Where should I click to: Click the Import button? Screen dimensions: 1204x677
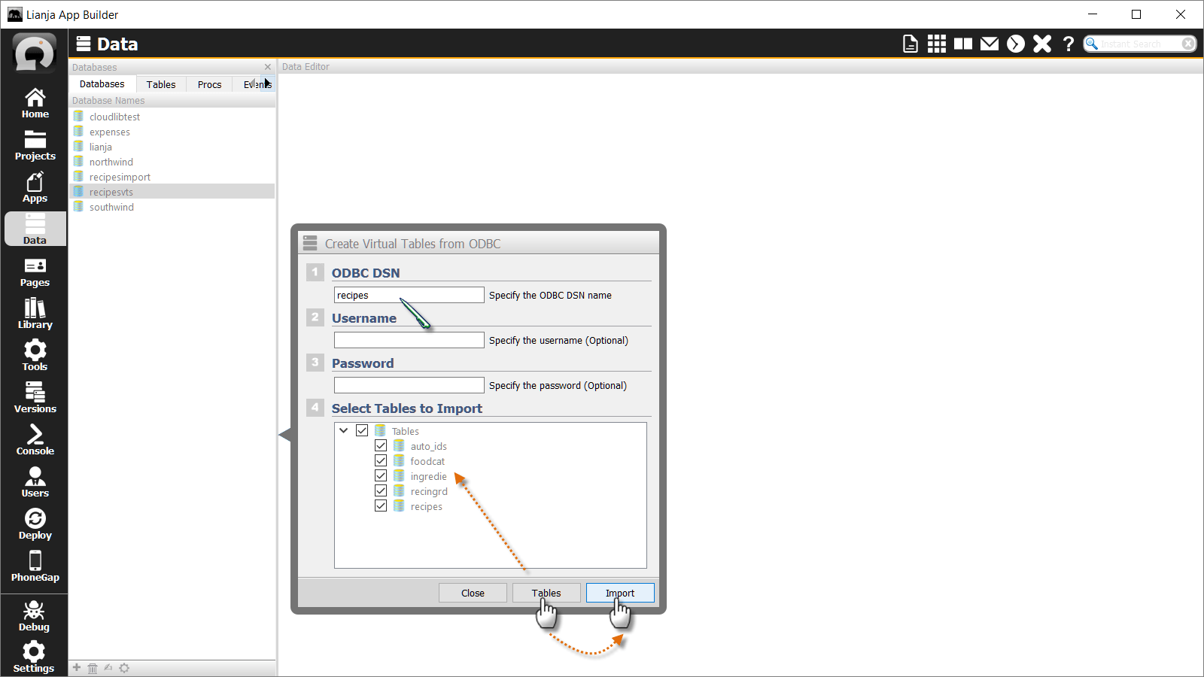(619, 593)
